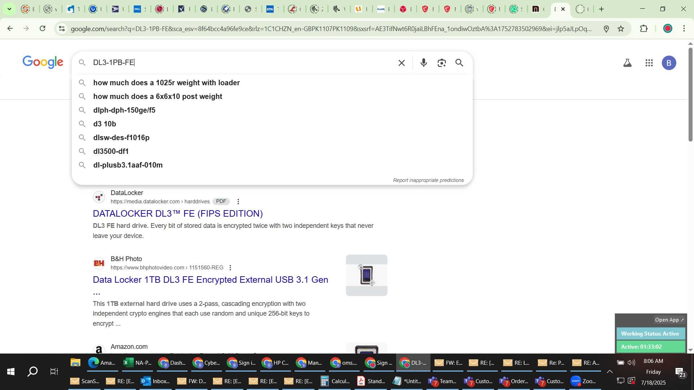The image size is (694, 390).
Task: Click the B&H Photo site name
Action: tap(126, 259)
